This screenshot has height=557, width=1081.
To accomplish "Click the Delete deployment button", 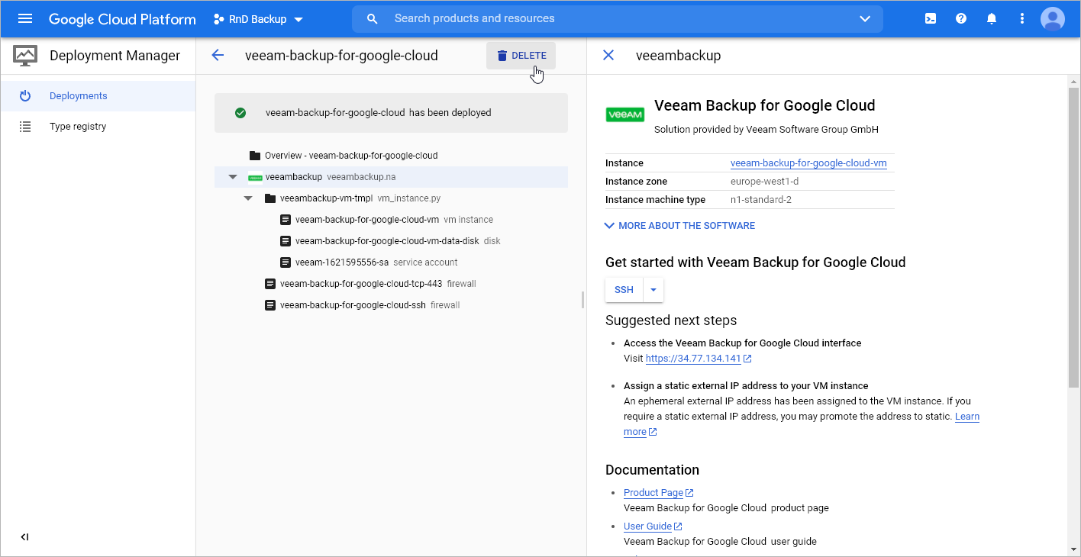I will 521,56.
